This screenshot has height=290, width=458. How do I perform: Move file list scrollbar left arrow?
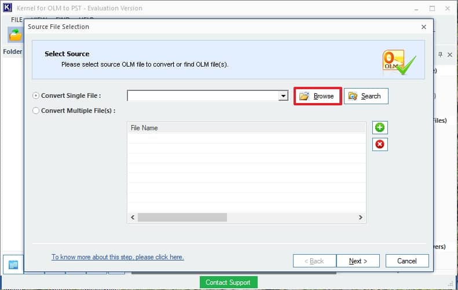(x=133, y=217)
